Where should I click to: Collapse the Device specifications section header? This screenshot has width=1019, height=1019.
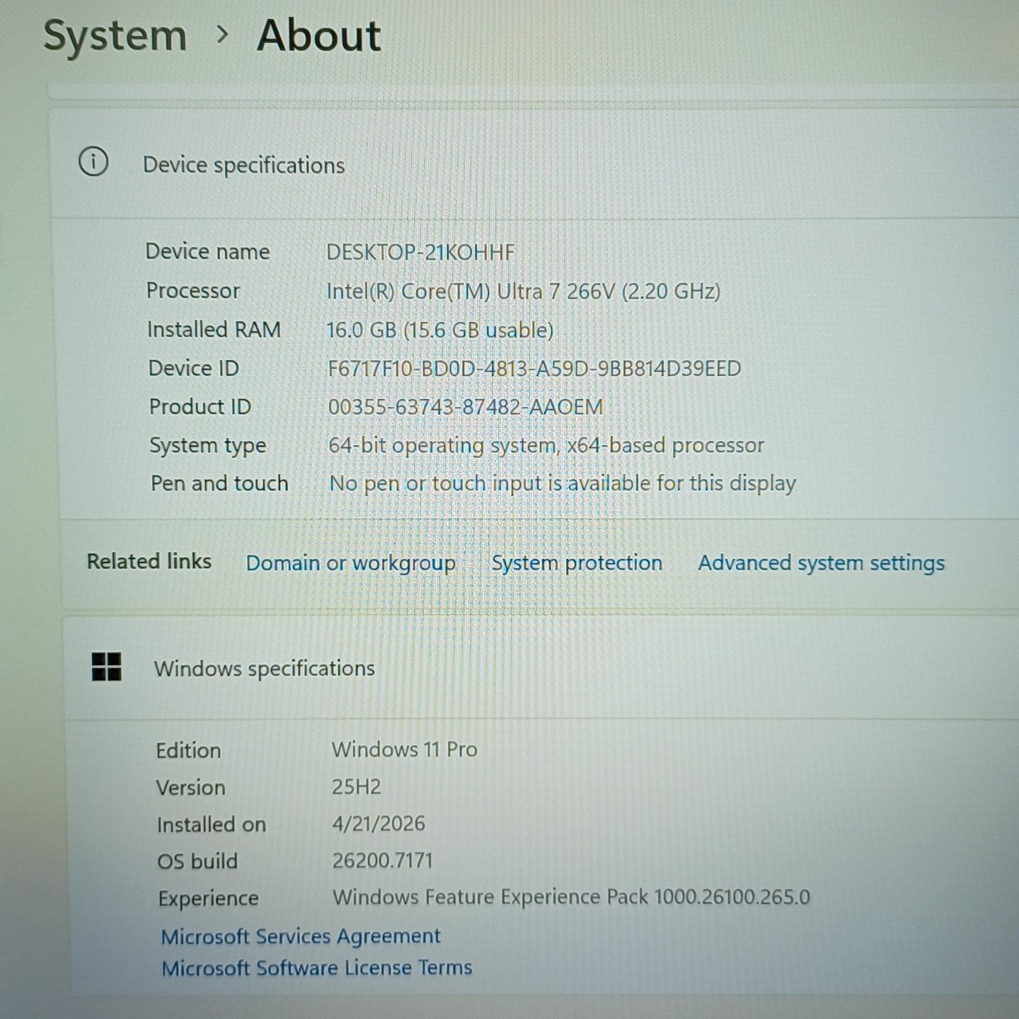tap(534, 164)
